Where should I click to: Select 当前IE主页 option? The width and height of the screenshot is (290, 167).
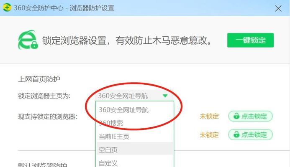click(x=135, y=137)
